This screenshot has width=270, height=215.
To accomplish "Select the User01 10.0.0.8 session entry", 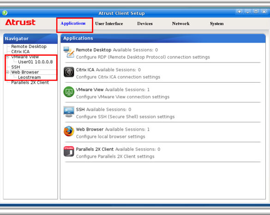I will coord(35,62).
